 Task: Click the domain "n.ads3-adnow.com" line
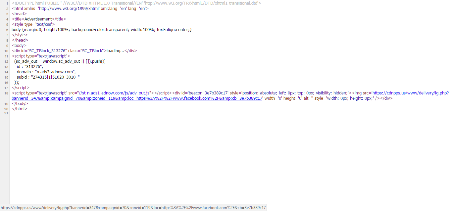46,72
